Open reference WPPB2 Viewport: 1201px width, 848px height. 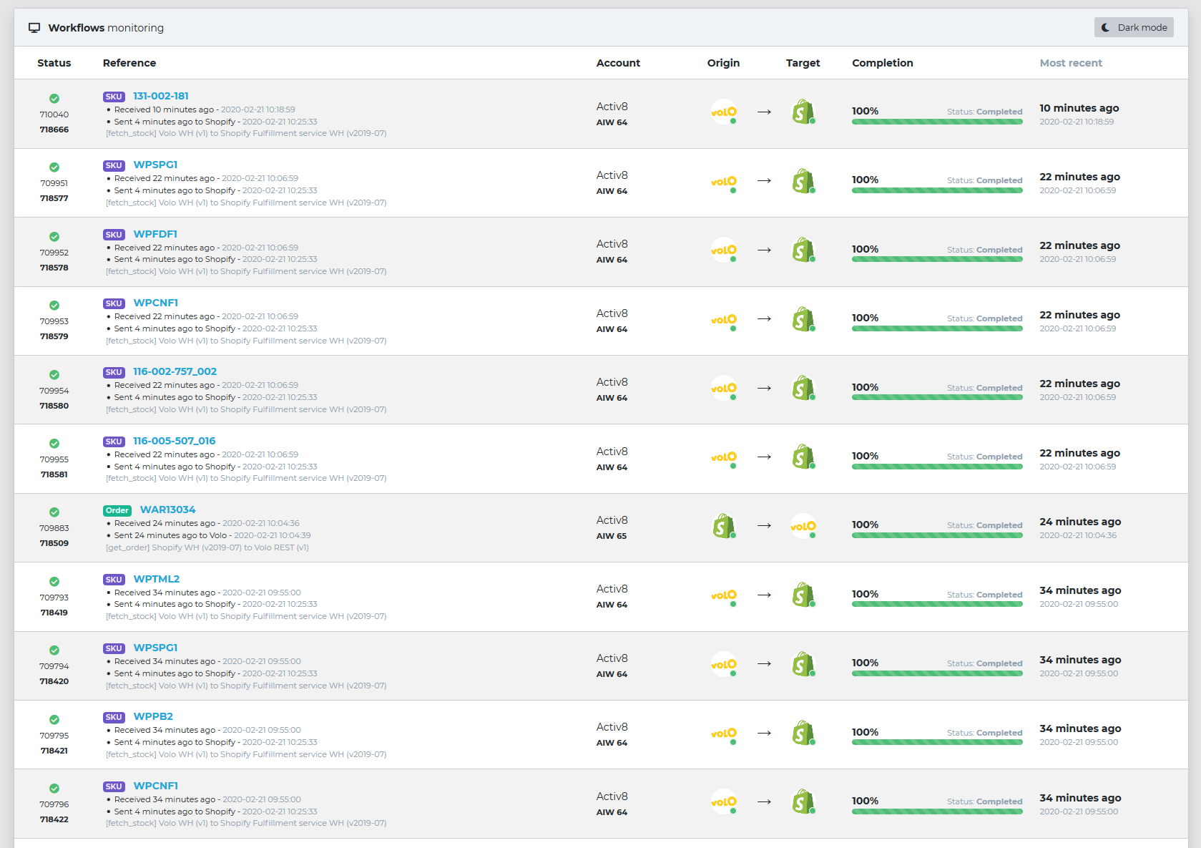(x=153, y=716)
